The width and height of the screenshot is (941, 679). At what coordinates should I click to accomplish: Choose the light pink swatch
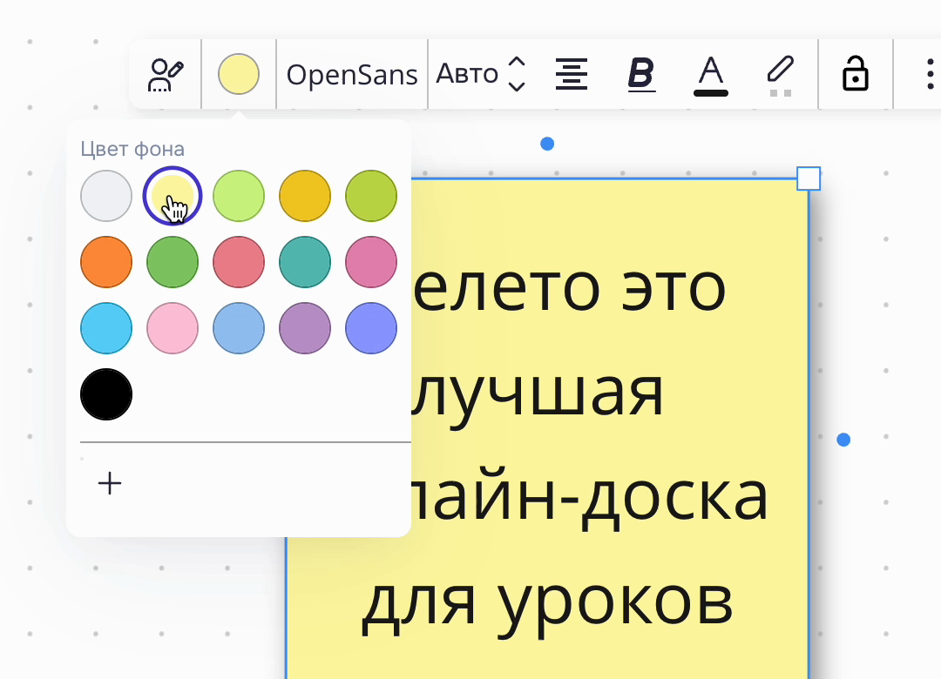pos(173,328)
